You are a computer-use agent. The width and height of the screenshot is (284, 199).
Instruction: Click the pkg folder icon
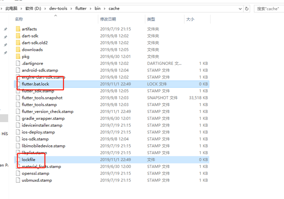click(18, 57)
